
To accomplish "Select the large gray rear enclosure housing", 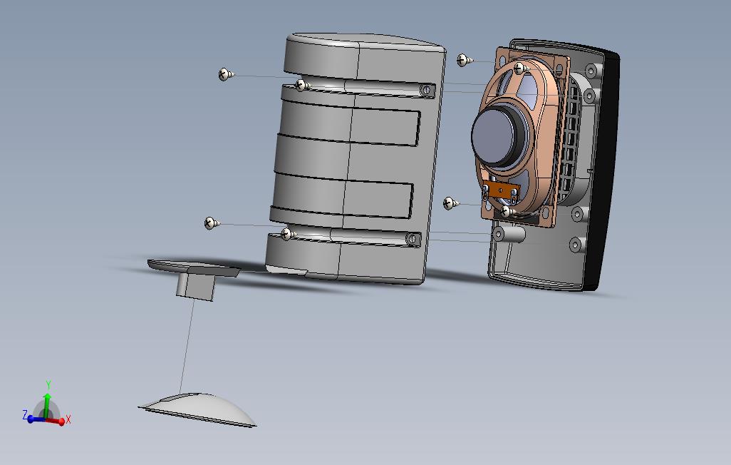I will 357,159.
